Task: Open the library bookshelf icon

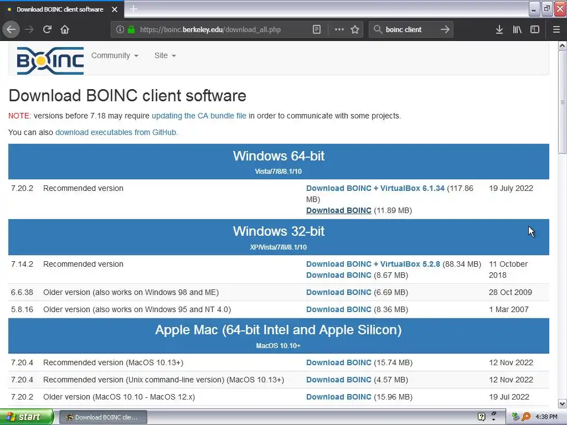Action: coord(517,29)
